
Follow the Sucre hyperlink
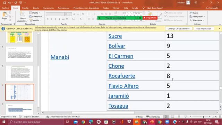coord(115,36)
